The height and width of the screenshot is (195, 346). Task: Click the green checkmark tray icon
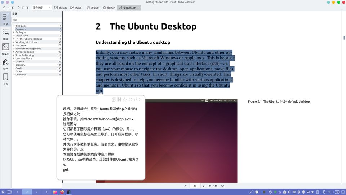275,192
